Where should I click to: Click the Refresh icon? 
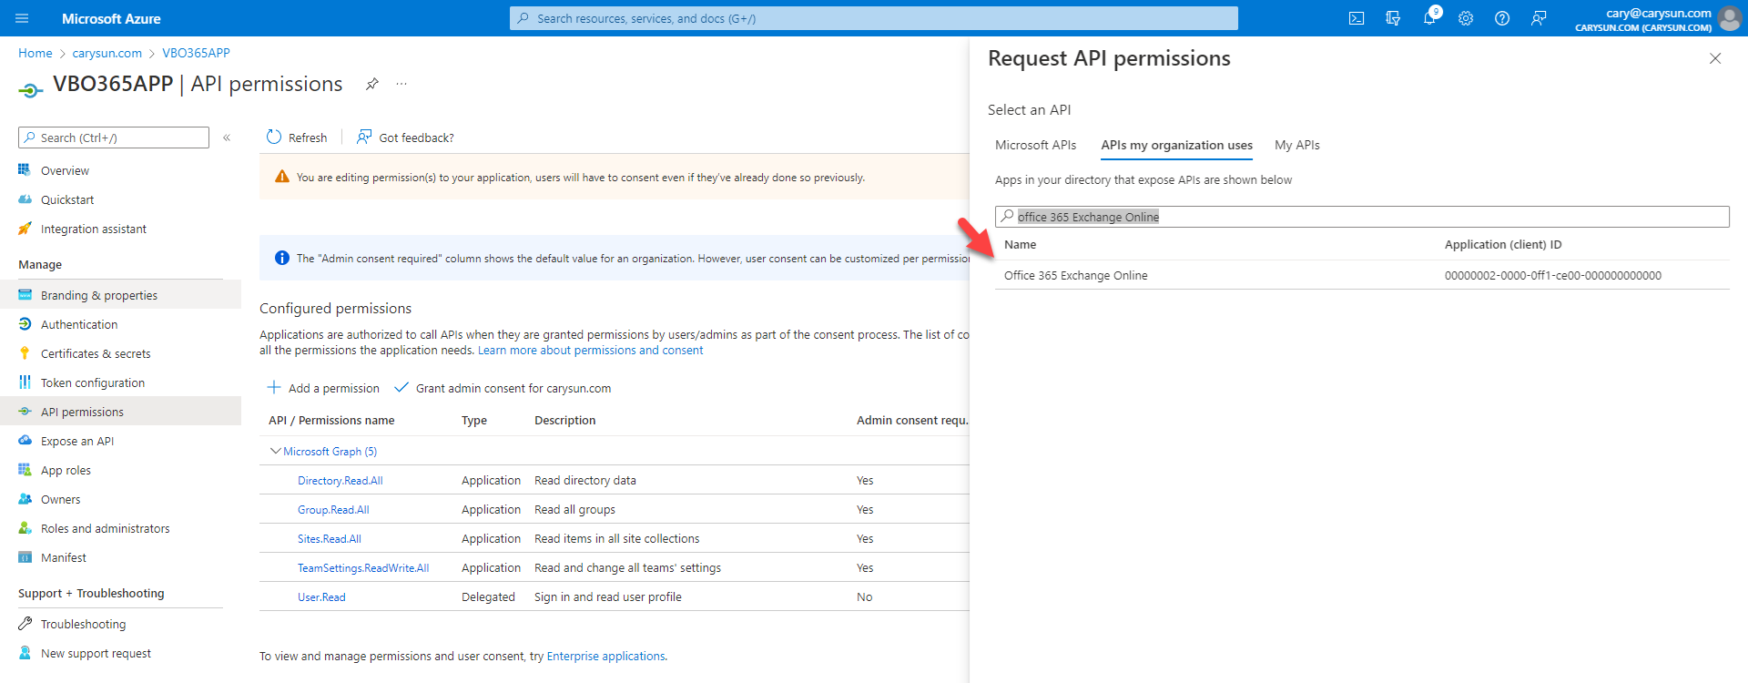[274, 138]
